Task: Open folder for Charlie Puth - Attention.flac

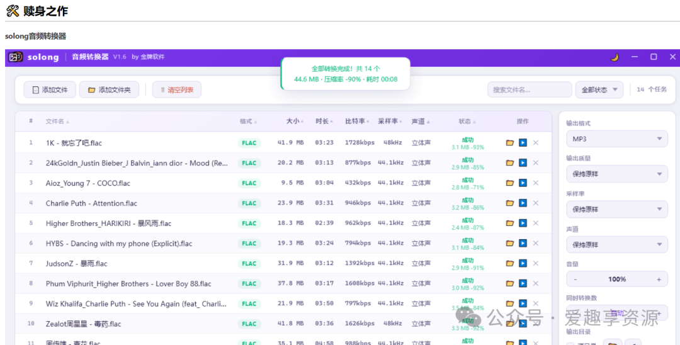Action: click(510, 203)
